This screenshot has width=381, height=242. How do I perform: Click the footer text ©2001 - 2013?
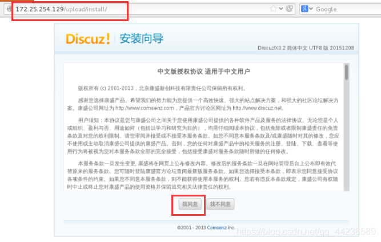pyautogui.click(x=191, y=228)
